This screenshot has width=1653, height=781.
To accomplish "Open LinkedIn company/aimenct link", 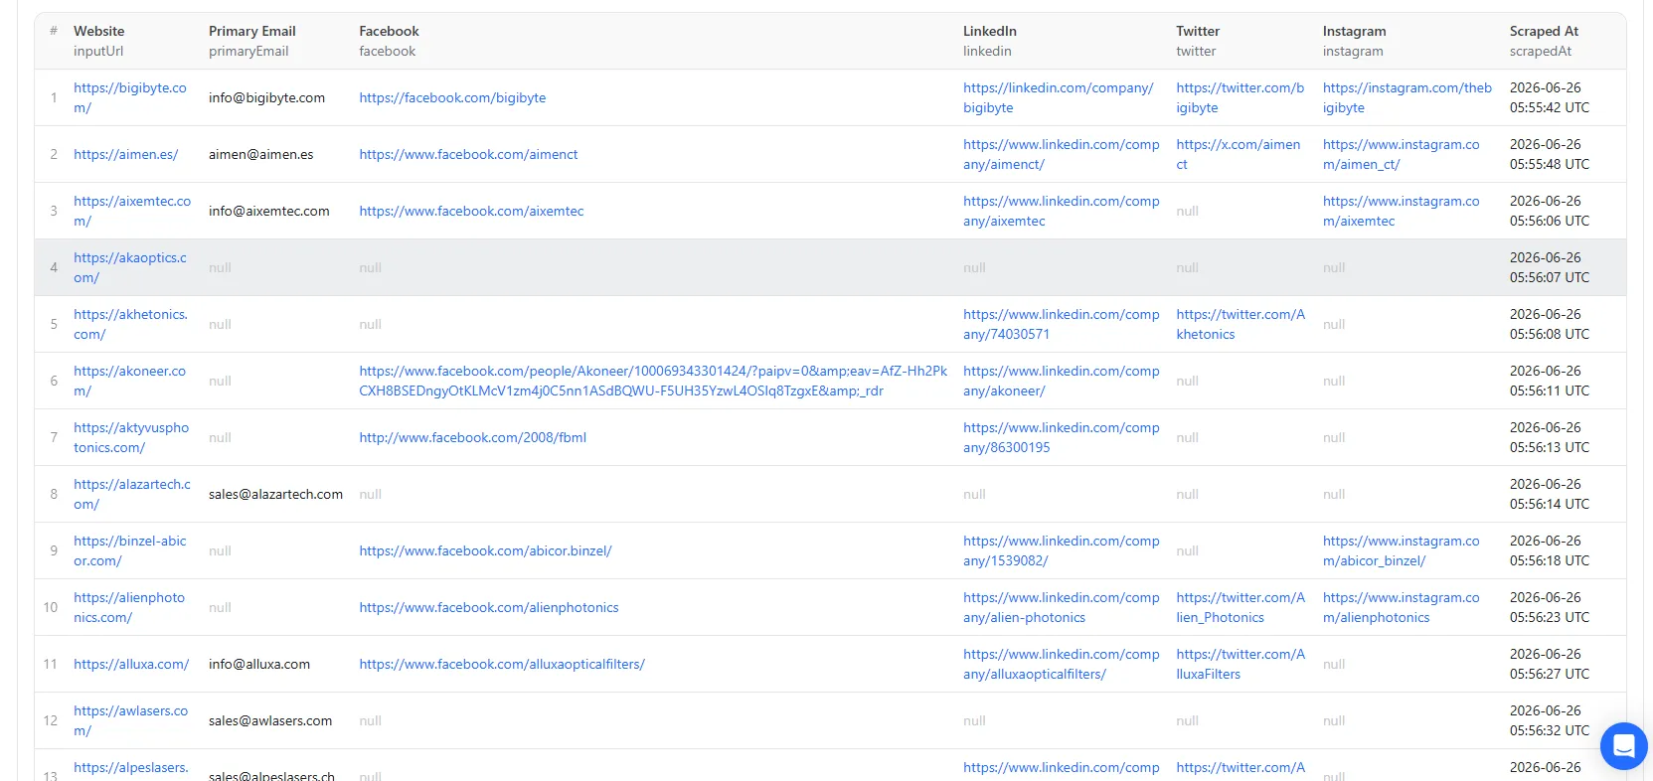I will click(1062, 154).
